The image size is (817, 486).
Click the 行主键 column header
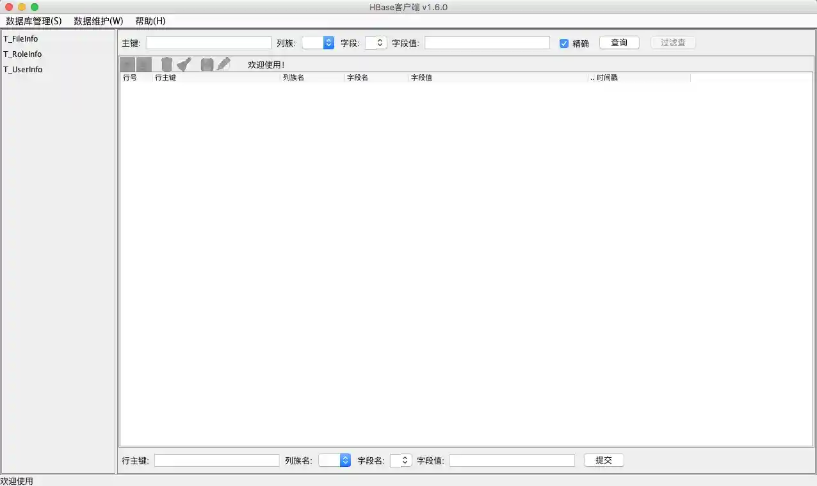[216, 77]
